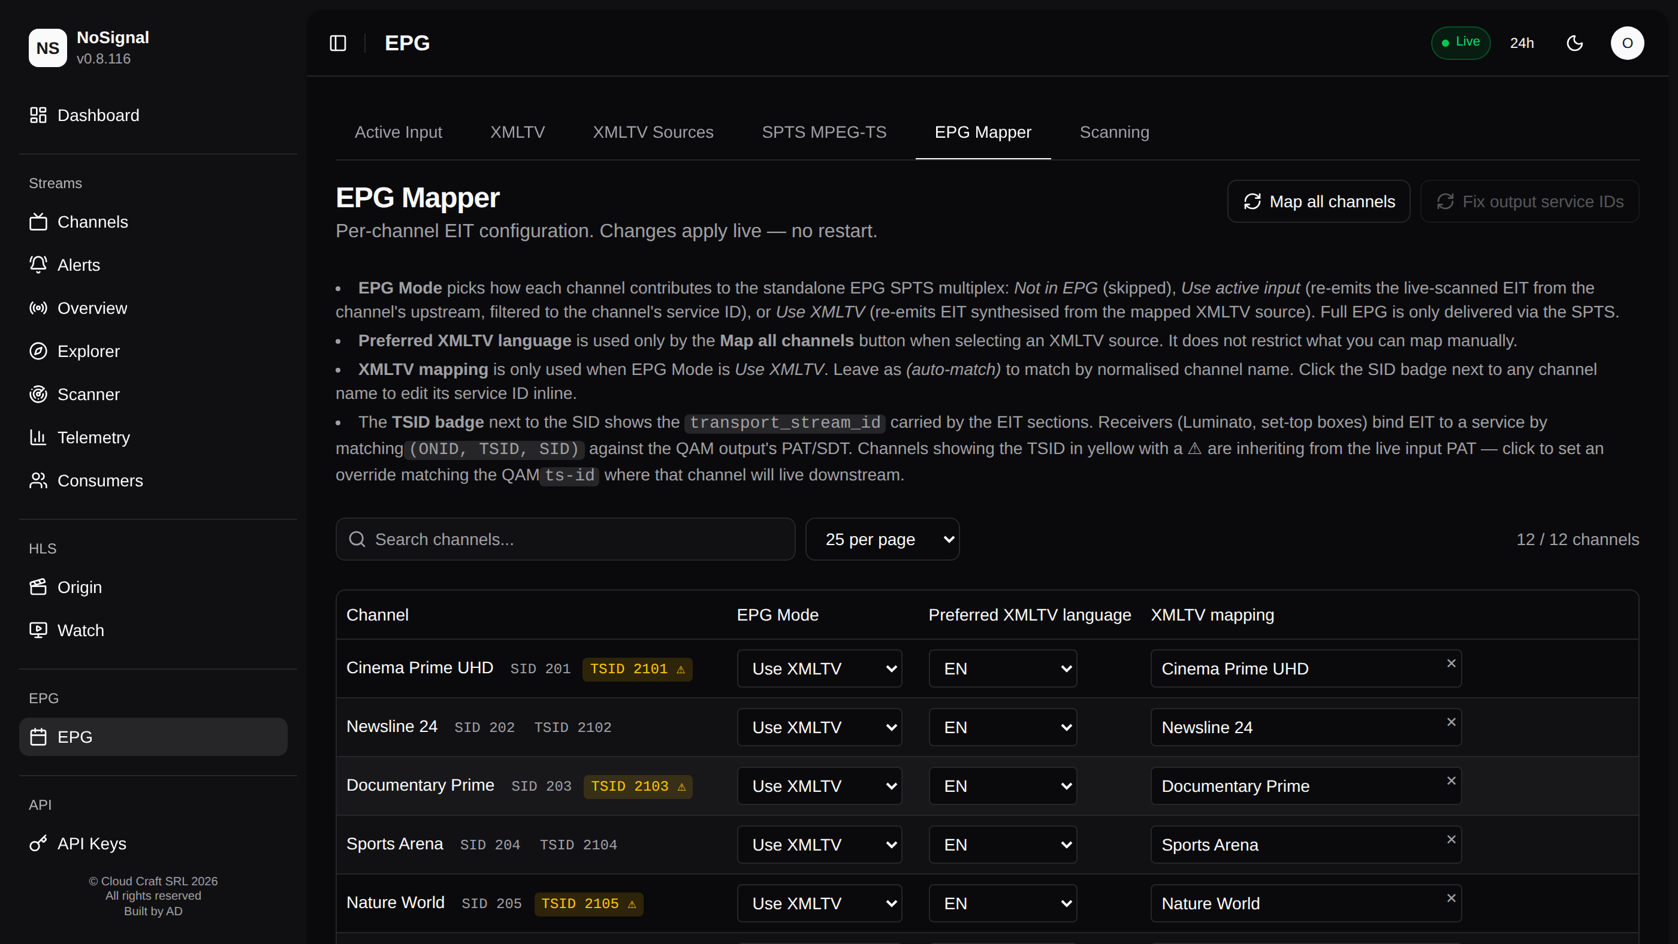Open Scanner section
This screenshot has width=1678, height=944.
coord(153,395)
